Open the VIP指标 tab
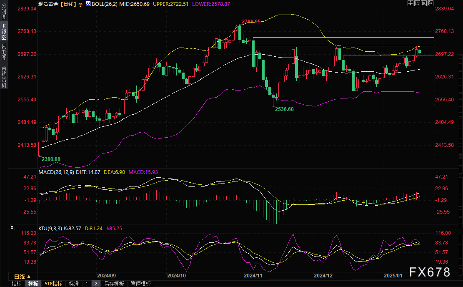The image size is (463, 287). tap(54, 284)
